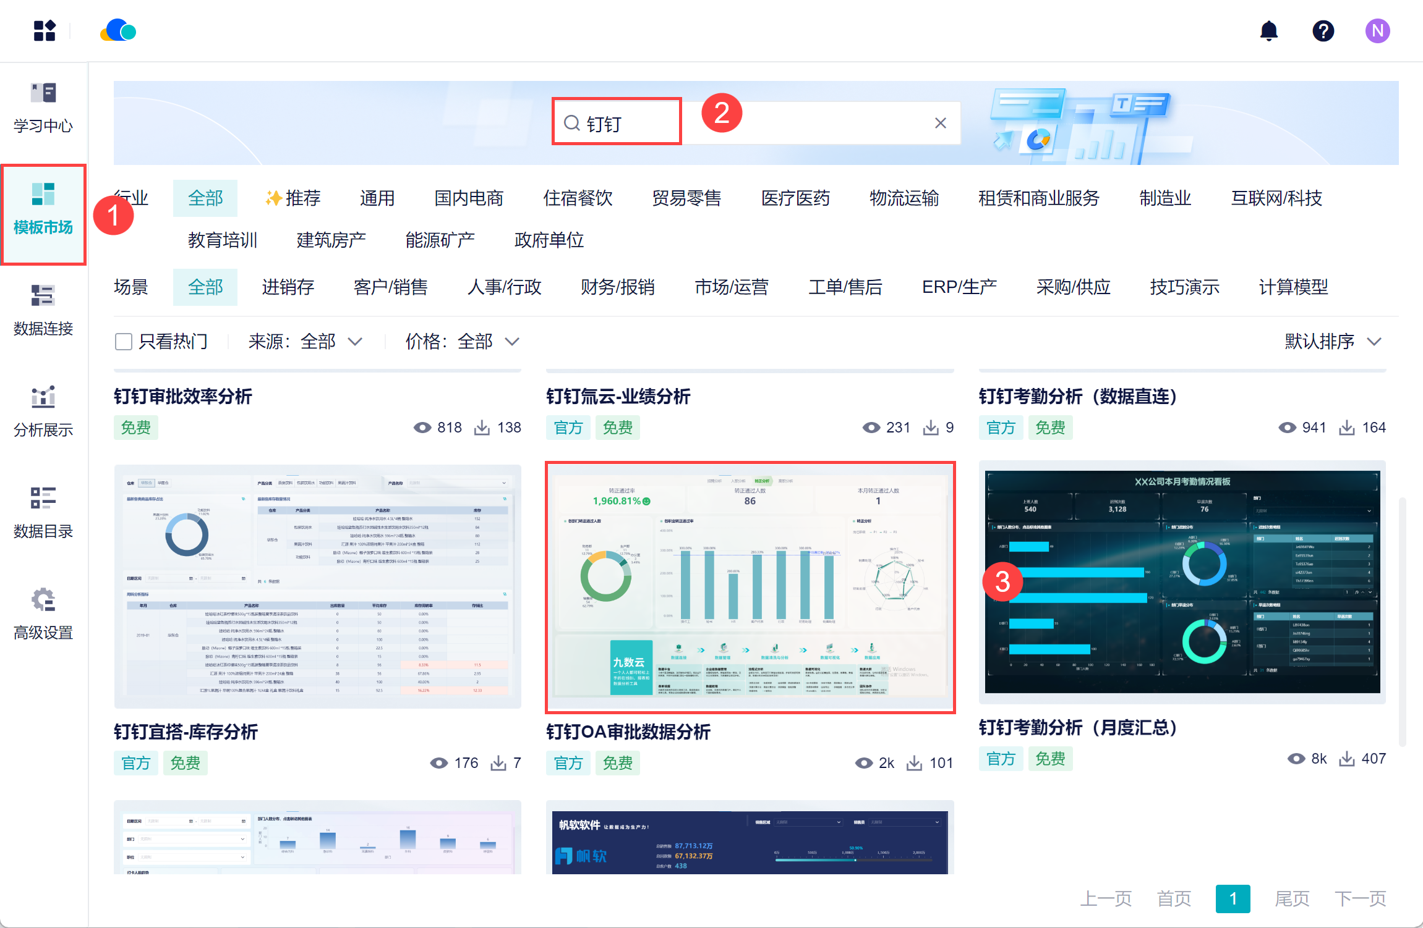Click the search field containing 钉钉
This screenshot has height=928, width=1423.
tap(756, 123)
